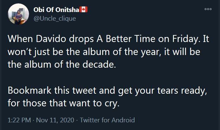Open the @Uncle_clique handle link

pos(55,18)
